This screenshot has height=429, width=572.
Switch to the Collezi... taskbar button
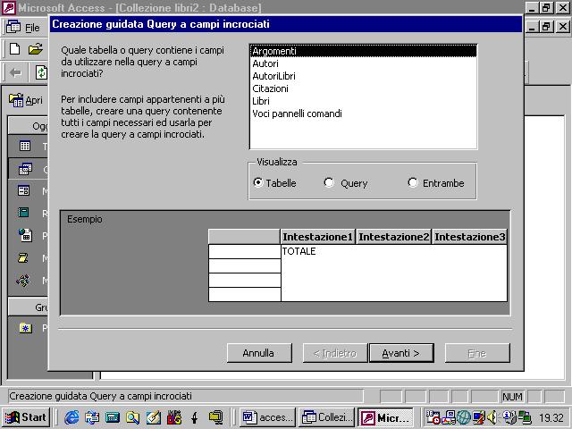coord(326,417)
